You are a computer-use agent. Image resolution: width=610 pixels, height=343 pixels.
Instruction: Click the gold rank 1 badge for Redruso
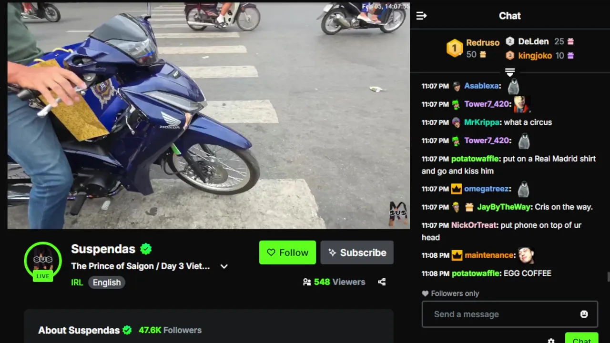tap(455, 48)
